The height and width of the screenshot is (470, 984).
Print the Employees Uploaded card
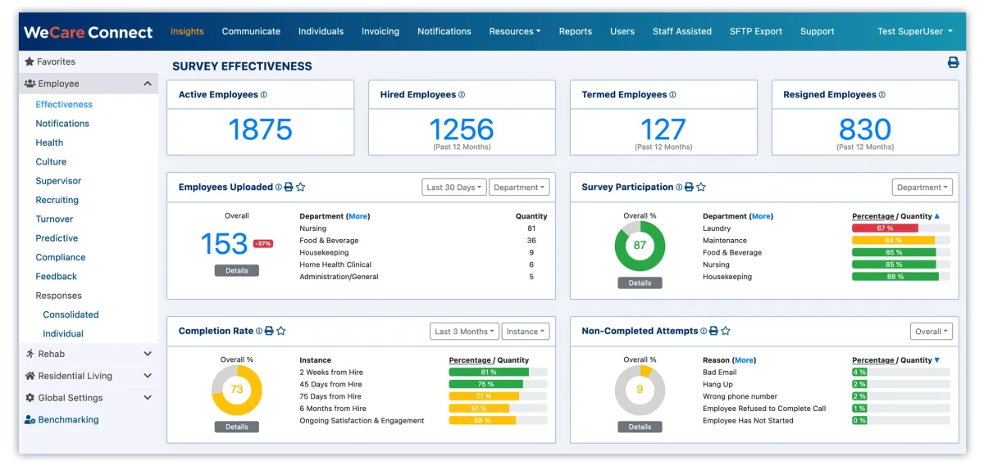[x=289, y=188]
